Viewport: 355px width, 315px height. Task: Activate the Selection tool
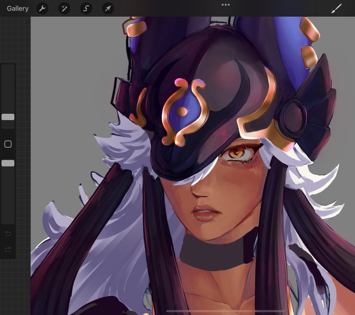tap(86, 8)
